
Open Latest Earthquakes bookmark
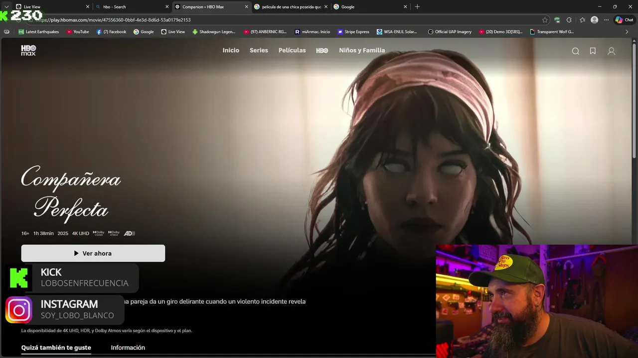38,32
